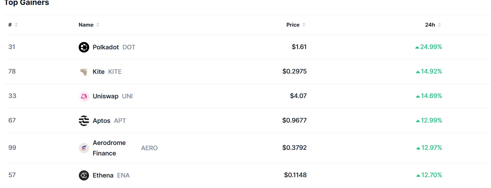Viewport: 491px width, 188px height.
Task: Open the Aerodrome Finance name link
Action: pyautogui.click(x=109, y=148)
